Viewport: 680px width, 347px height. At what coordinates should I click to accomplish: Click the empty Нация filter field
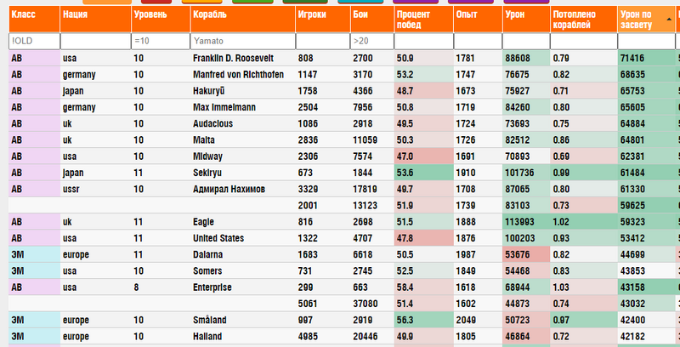96,41
